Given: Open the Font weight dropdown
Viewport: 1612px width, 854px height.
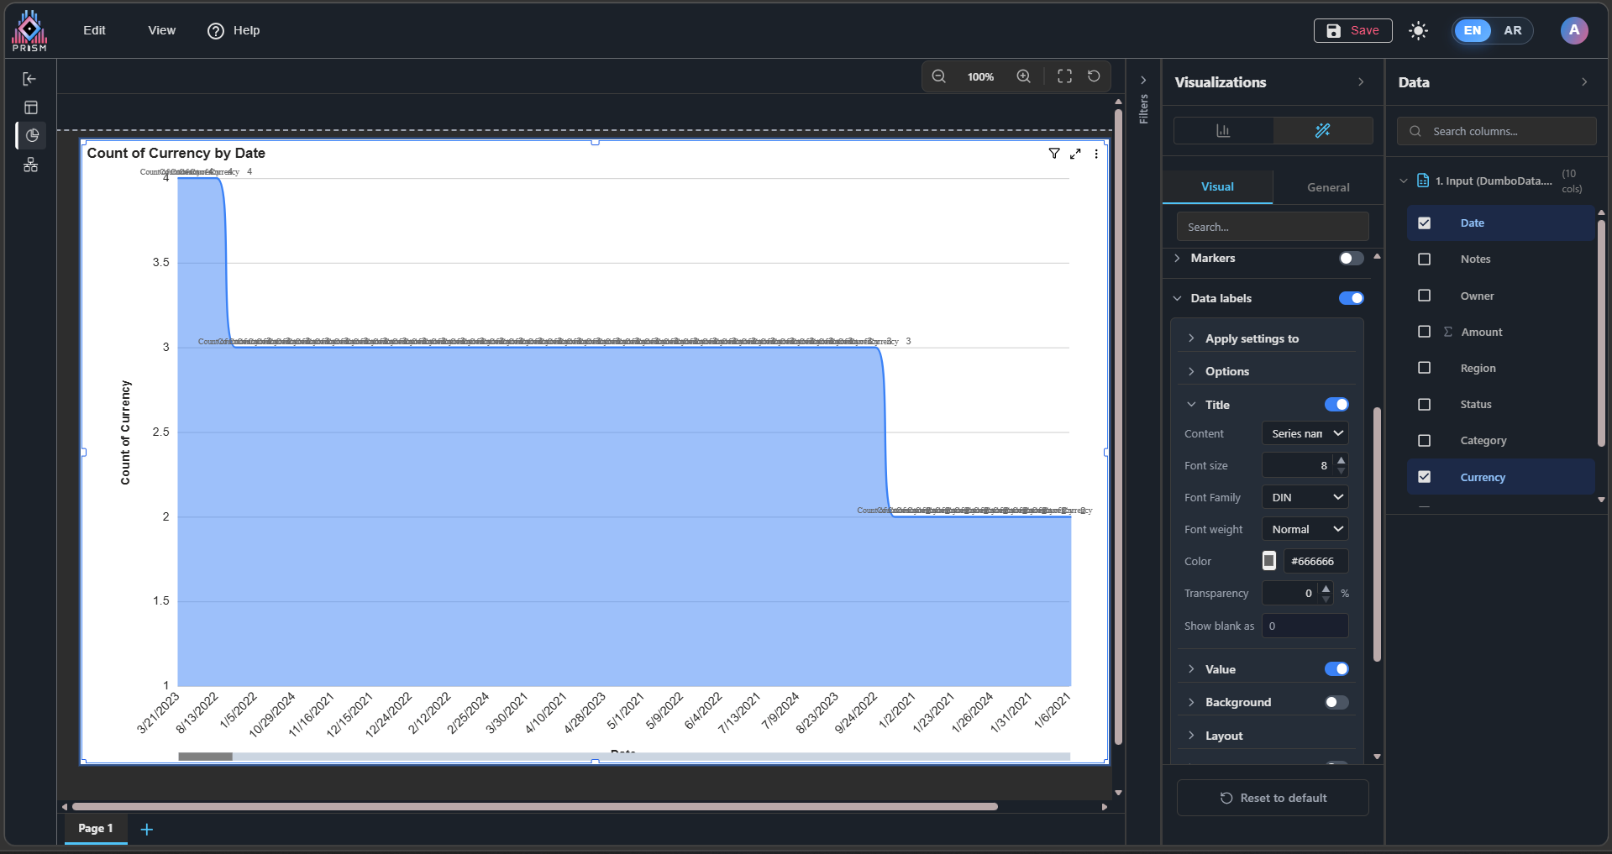Looking at the screenshot, I should (x=1305, y=529).
